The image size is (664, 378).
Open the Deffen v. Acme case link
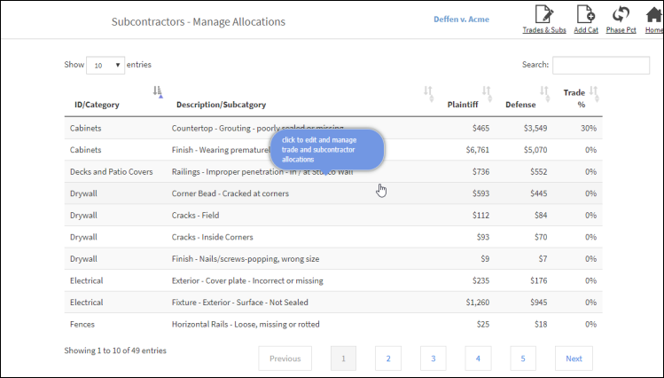[x=461, y=20]
